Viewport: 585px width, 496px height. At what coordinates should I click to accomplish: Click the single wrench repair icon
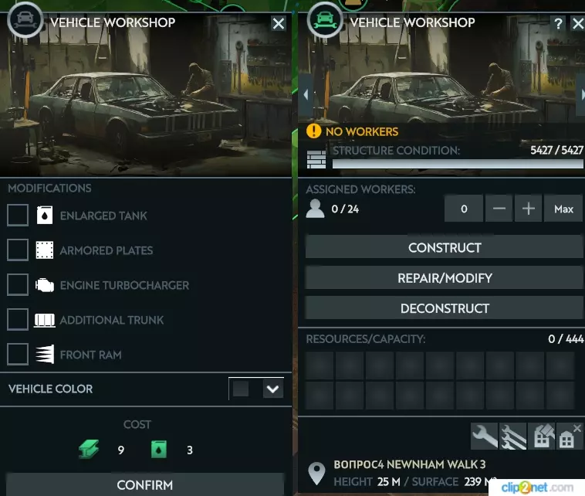[484, 437]
